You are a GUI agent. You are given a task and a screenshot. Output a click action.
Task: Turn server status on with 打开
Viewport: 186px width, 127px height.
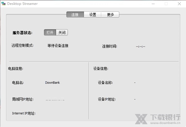50,33
